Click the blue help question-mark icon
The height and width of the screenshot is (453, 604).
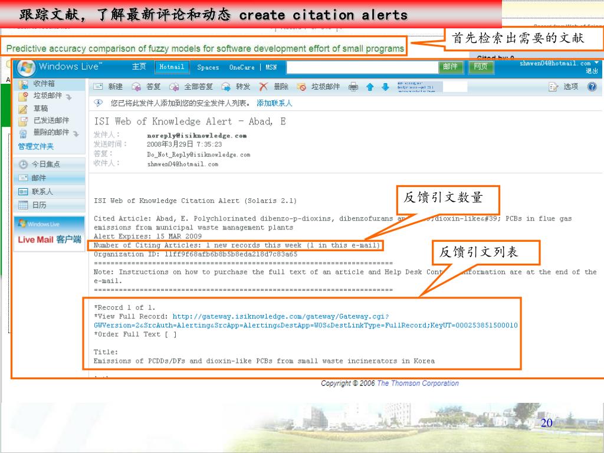click(x=592, y=87)
